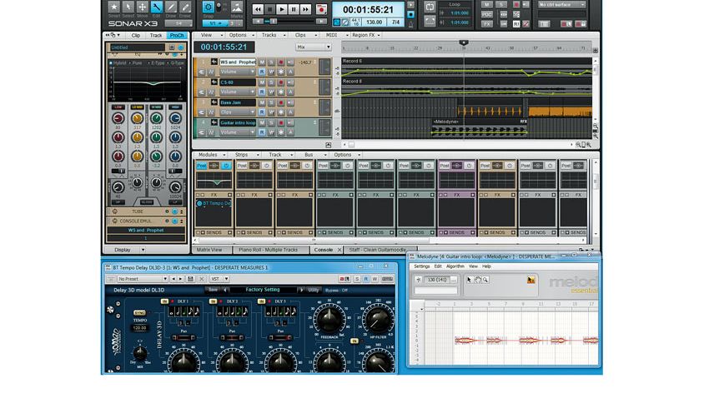Start playback with the Play button
Image resolution: width=709 pixels, height=398 pixels.
click(x=282, y=9)
